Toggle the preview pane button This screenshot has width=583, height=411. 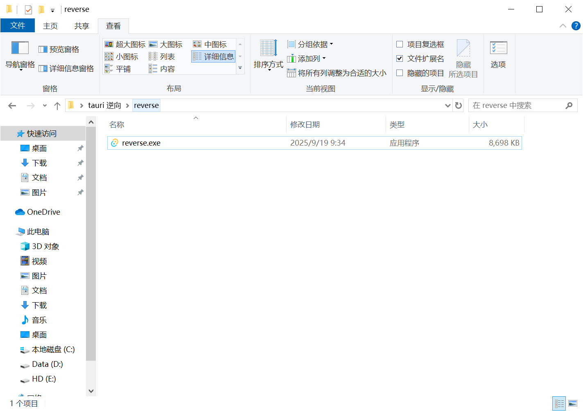[59, 49]
